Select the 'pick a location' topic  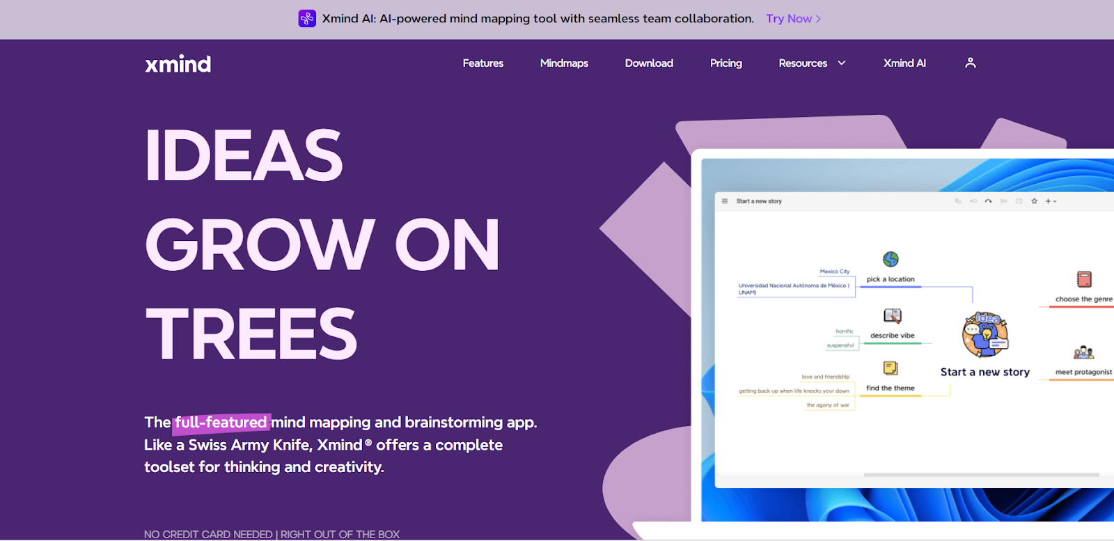click(891, 279)
